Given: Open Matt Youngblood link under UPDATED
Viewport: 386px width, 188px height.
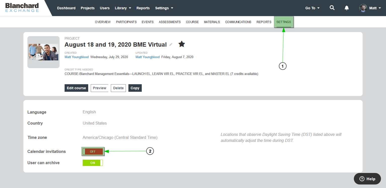Looking at the screenshot, I should 148,57.
